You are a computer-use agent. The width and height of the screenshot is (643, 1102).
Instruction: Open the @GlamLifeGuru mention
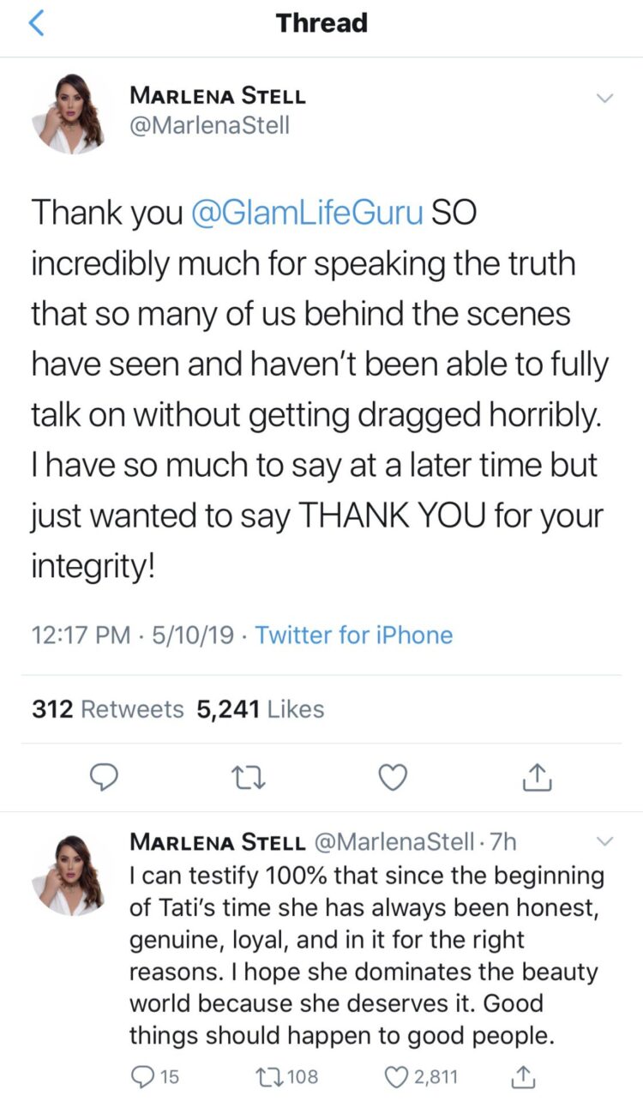pos(306,214)
